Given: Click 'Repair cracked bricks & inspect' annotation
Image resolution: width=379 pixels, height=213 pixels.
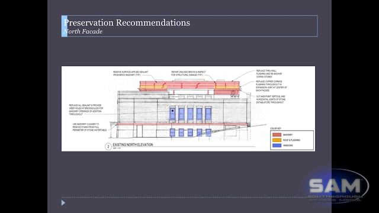Looking at the screenshot, I should point(188,73).
